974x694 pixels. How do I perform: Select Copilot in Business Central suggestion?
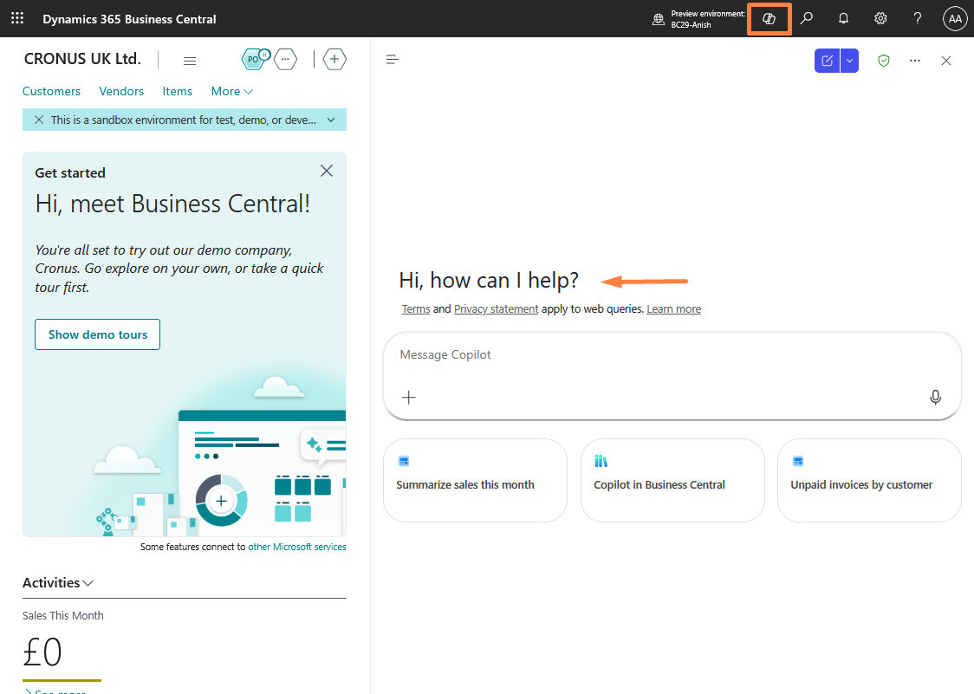tap(672, 480)
